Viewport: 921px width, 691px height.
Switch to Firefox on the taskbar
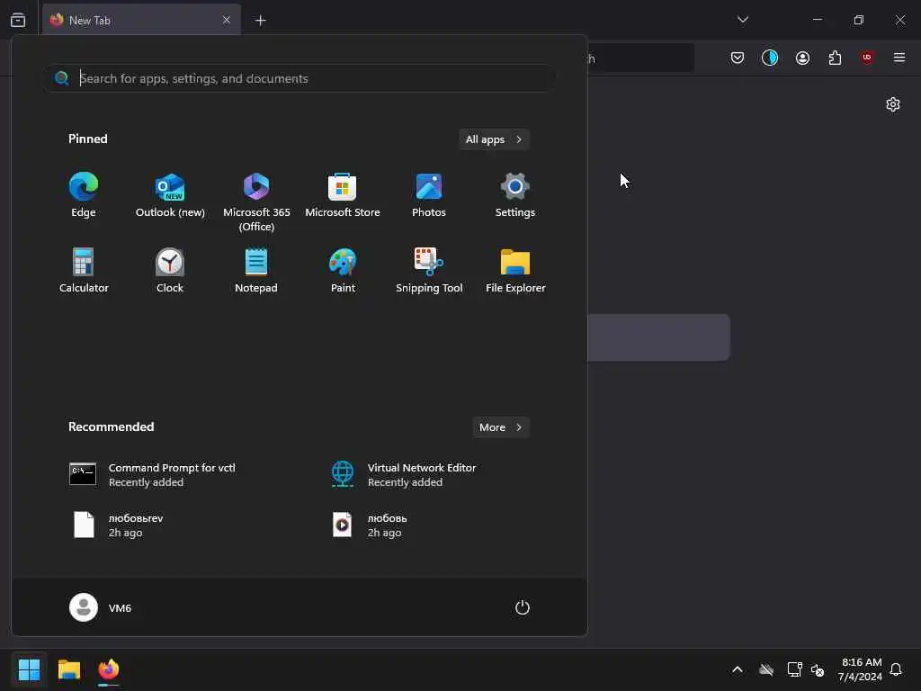[x=109, y=669]
